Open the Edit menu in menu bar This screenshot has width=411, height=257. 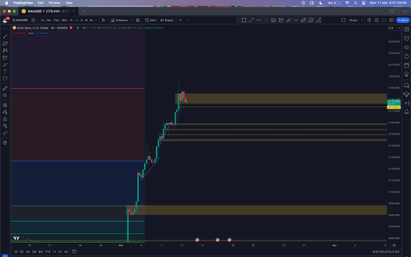[41, 3]
